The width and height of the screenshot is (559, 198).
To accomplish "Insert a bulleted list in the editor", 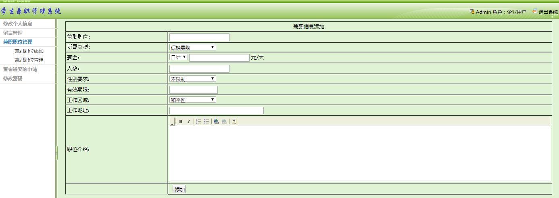I will [206, 121].
